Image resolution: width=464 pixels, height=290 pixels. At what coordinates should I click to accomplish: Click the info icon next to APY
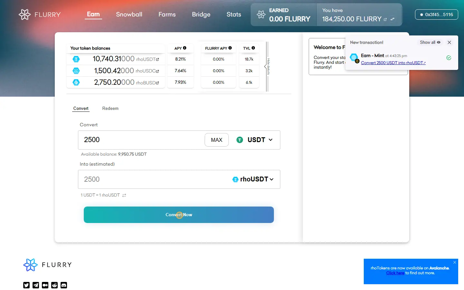[185, 48]
